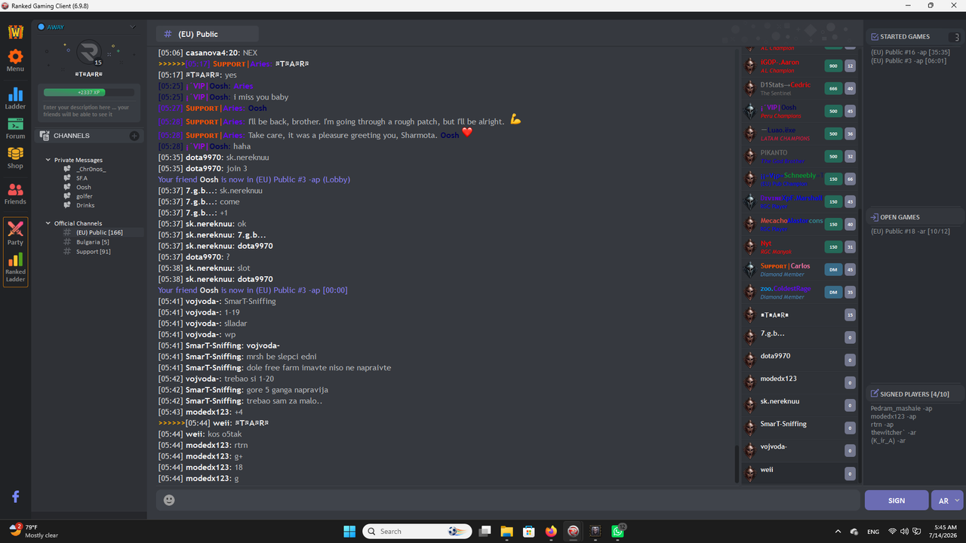Select user 7.g.b... in the player list
Viewport: 966px width, 543px height.
[x=772, y=333]
